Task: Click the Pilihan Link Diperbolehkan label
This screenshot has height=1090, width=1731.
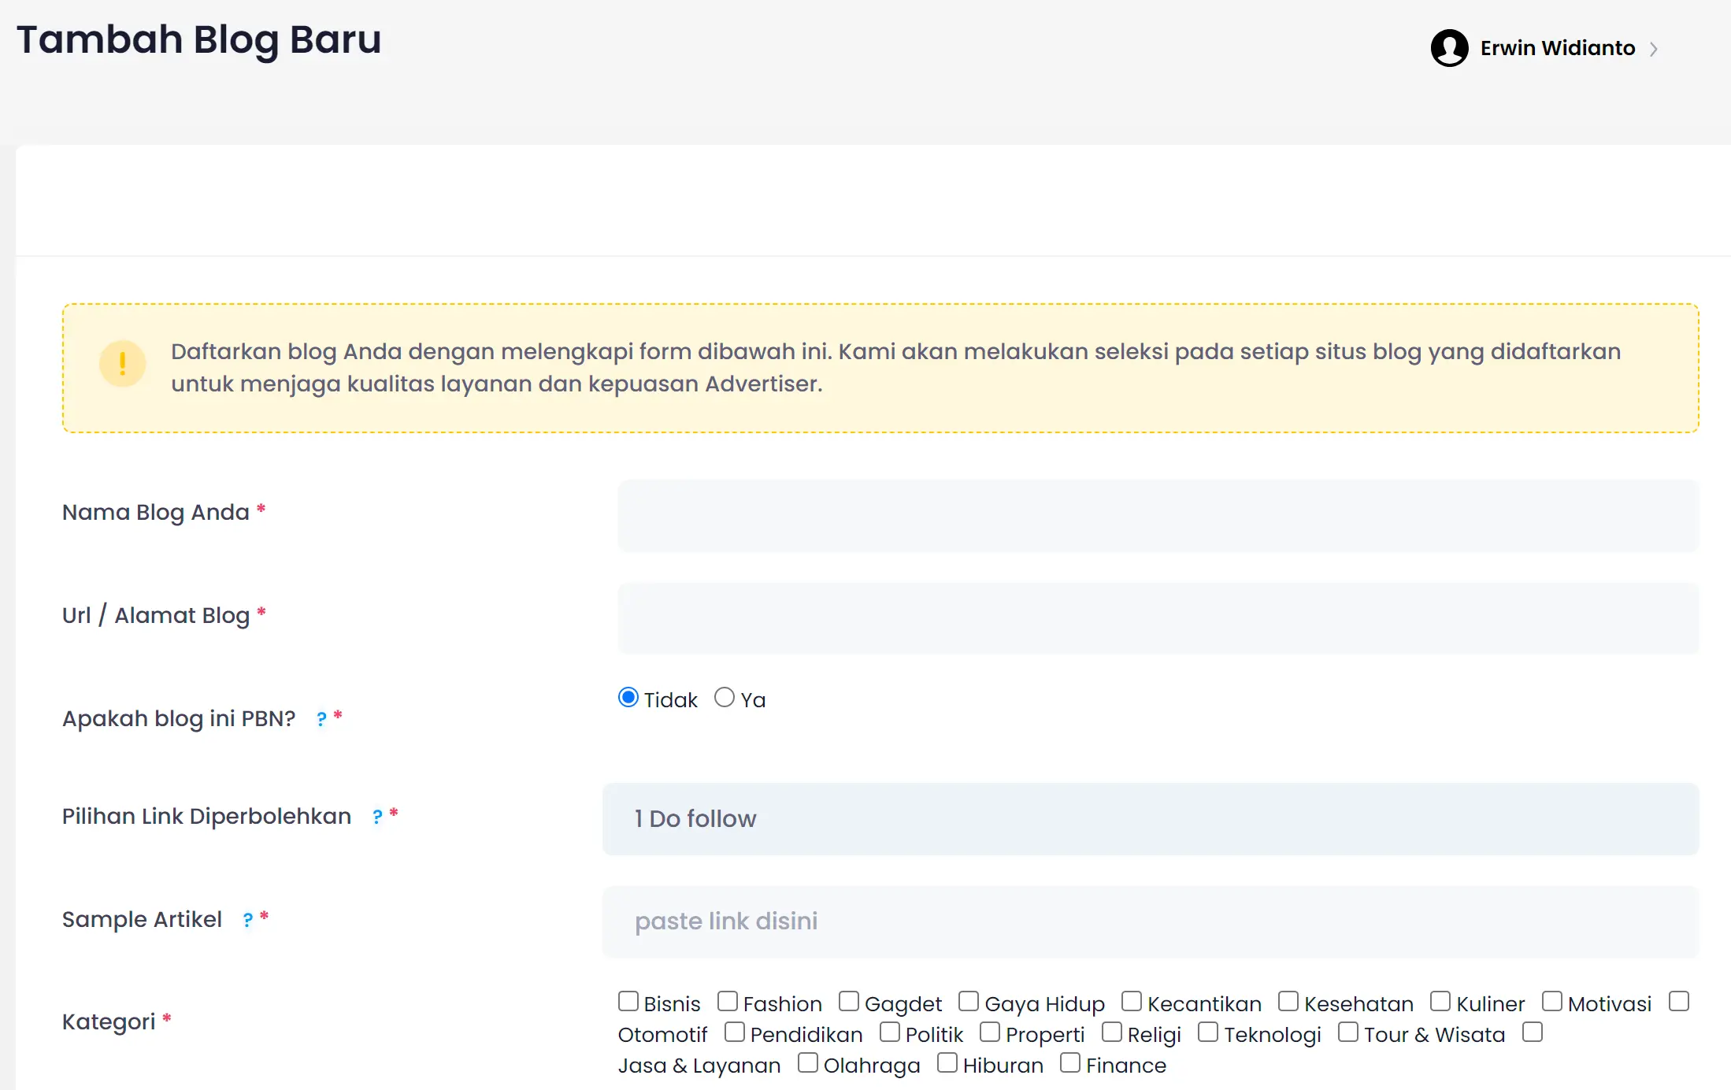Action: [x=206, y=817]
